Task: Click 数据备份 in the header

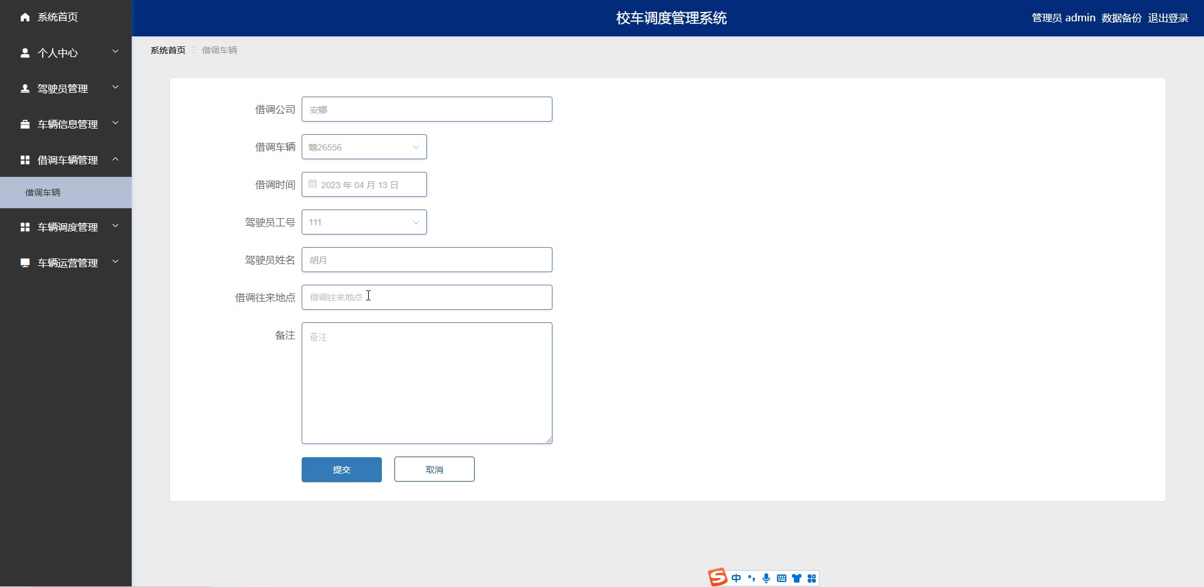Action: (1122, 18)
